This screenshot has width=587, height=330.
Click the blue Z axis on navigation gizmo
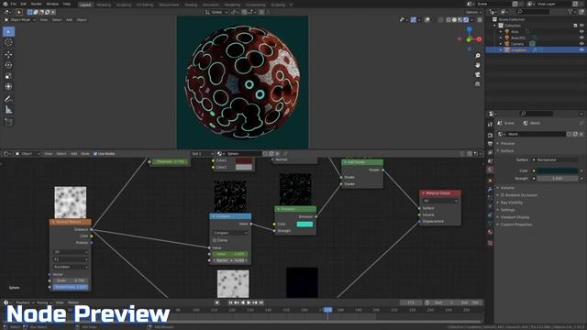click(x=469, y=29)
